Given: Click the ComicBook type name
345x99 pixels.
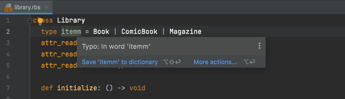Looking at the screenshot, I should (x=139, y=32).
